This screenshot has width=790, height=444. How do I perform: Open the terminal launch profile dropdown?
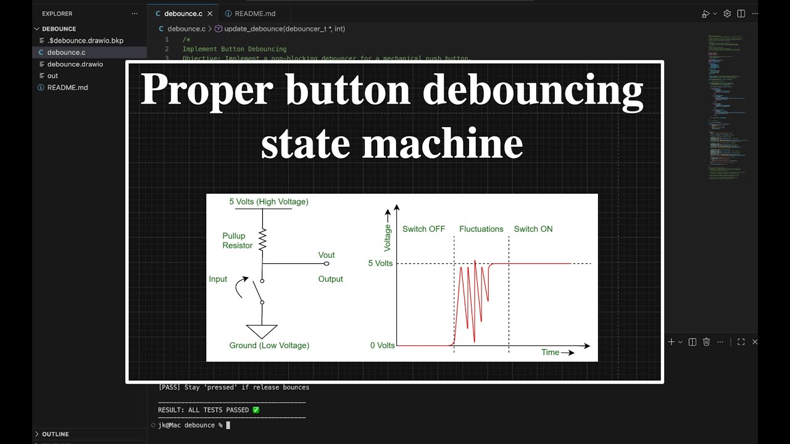tap(680, 342)
